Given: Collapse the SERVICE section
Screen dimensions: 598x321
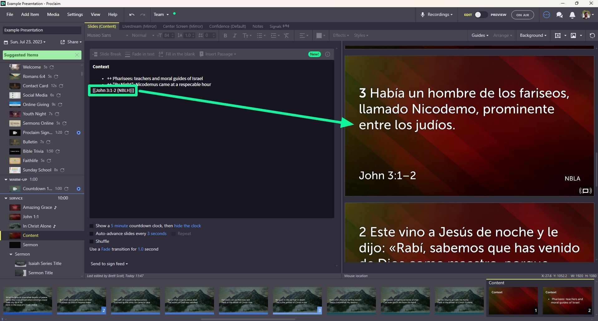Looking at the screenshot, I should (6, 198).
